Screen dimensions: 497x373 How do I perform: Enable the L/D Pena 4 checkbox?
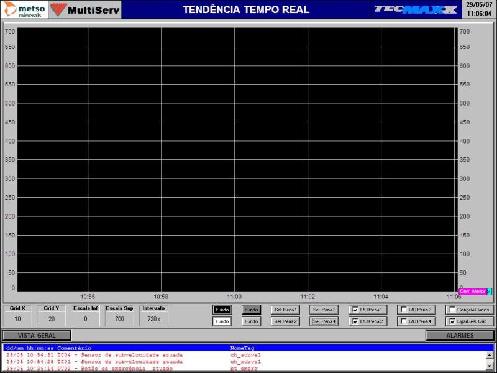pos(404,321)
